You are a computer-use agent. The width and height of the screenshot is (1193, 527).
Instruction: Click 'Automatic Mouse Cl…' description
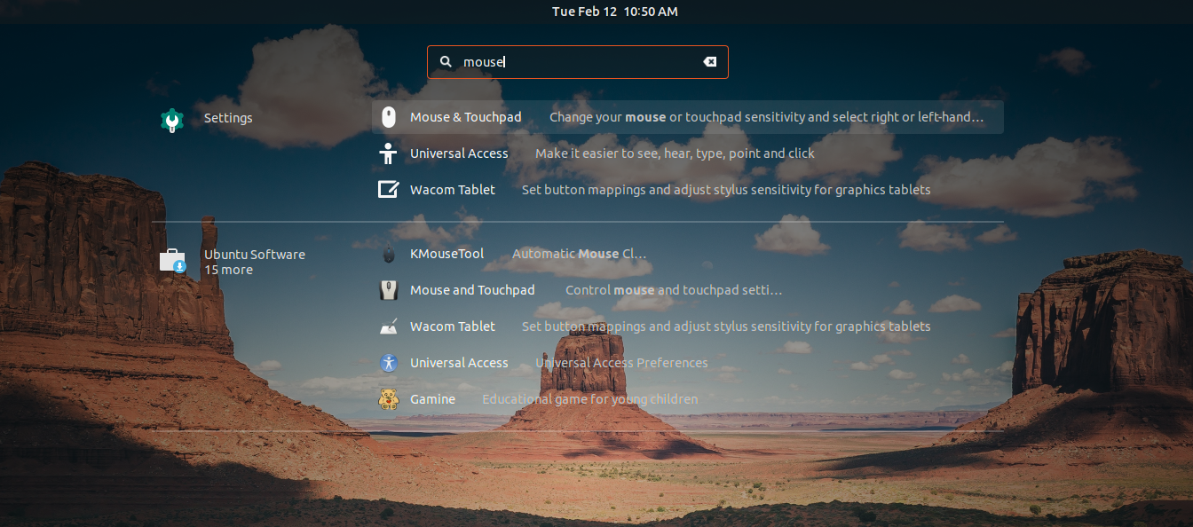tap(580, 254)
